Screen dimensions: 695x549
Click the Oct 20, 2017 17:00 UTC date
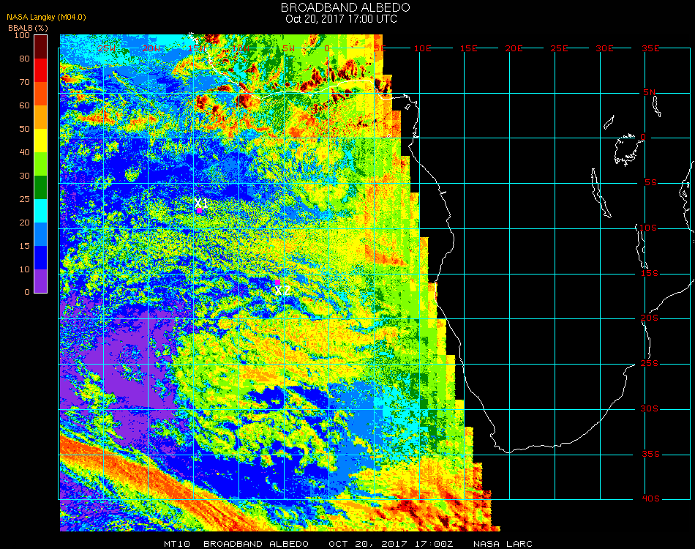tap(342, 19)
